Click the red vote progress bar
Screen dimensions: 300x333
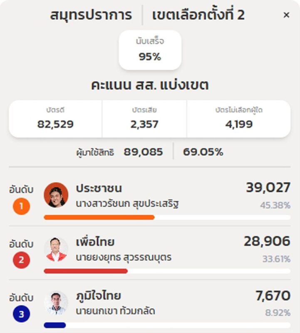tap(86, 271)
